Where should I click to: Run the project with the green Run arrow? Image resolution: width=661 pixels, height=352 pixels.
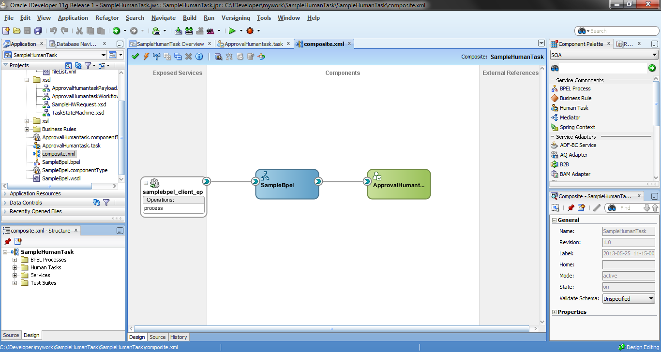(x=232, y=30)
